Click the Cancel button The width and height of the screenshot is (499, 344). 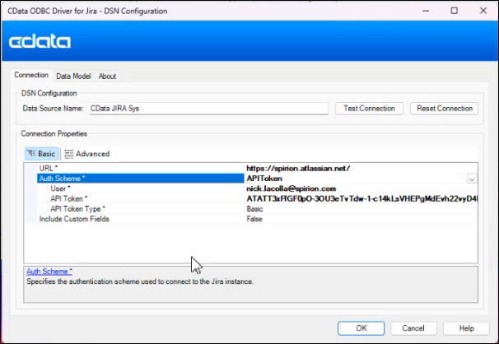[413, 328]
